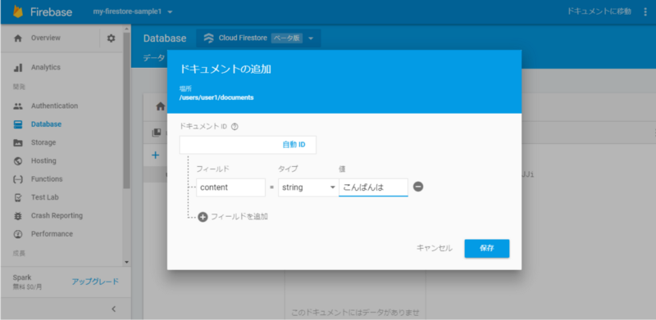The image size is (656, 320).
Task: Remove the content field with minus icon
Action: click(418, 187)
